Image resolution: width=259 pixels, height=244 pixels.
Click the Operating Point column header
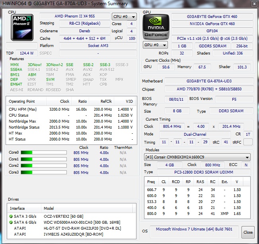click(x=26, y=102)
